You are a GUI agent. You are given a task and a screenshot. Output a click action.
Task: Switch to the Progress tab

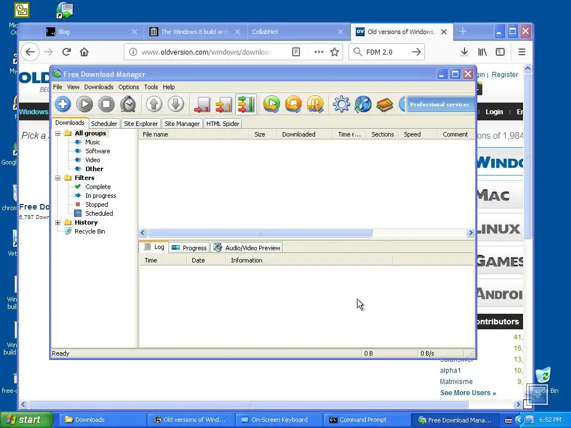[x=189, y=248]
